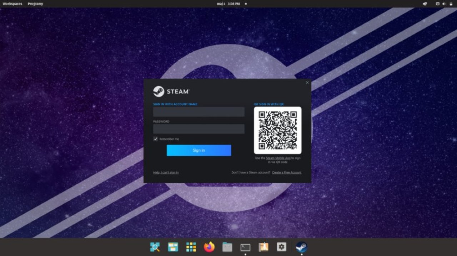Open the Programy menu in top bar
The width and height of the screenshot is (457, 256).
click(35, 4)
